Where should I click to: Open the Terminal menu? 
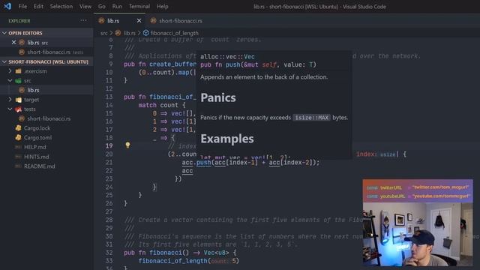tap(139, 7)
